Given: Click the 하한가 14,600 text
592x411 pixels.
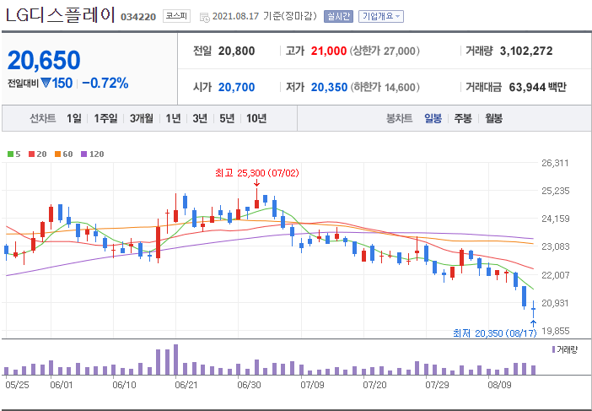Looking at the screenshot, I should [x=385, y=87].
